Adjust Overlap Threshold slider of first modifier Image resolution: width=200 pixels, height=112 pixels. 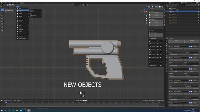point(184,54)
